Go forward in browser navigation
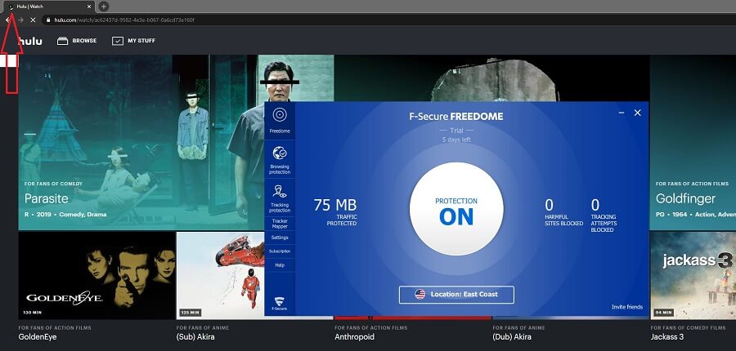The height and width of the screenshot is (351, 736). click(x=20, y=20)
